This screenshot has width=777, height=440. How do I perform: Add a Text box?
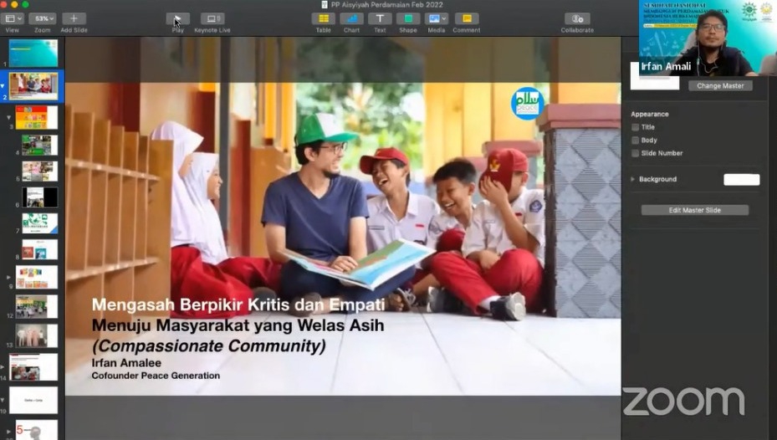(380, 18)
